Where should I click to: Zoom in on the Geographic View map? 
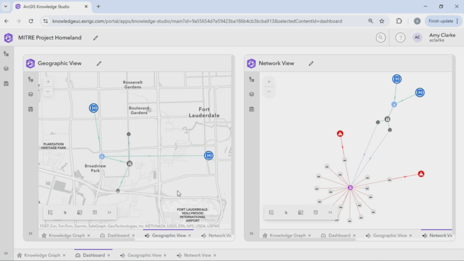click(48, 82)
